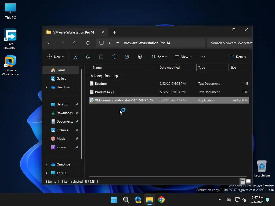Go up one folder level

click(x=75, y=43)
